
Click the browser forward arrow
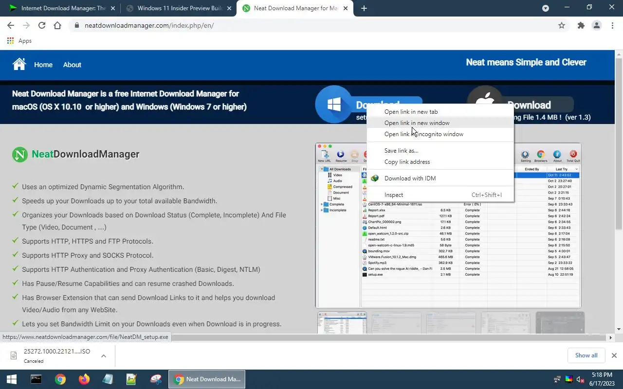[x=26, y=25]
